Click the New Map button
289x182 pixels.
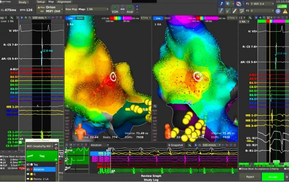pyautogui.click(x=71, y=9)
